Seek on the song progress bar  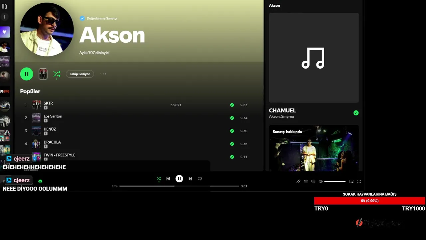tap(179, 186)
